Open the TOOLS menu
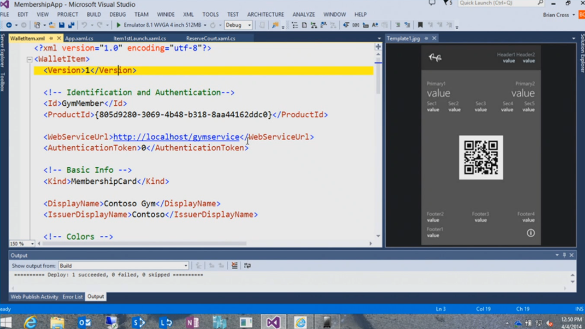Screen dimensions: 585x329 [210, 14]
